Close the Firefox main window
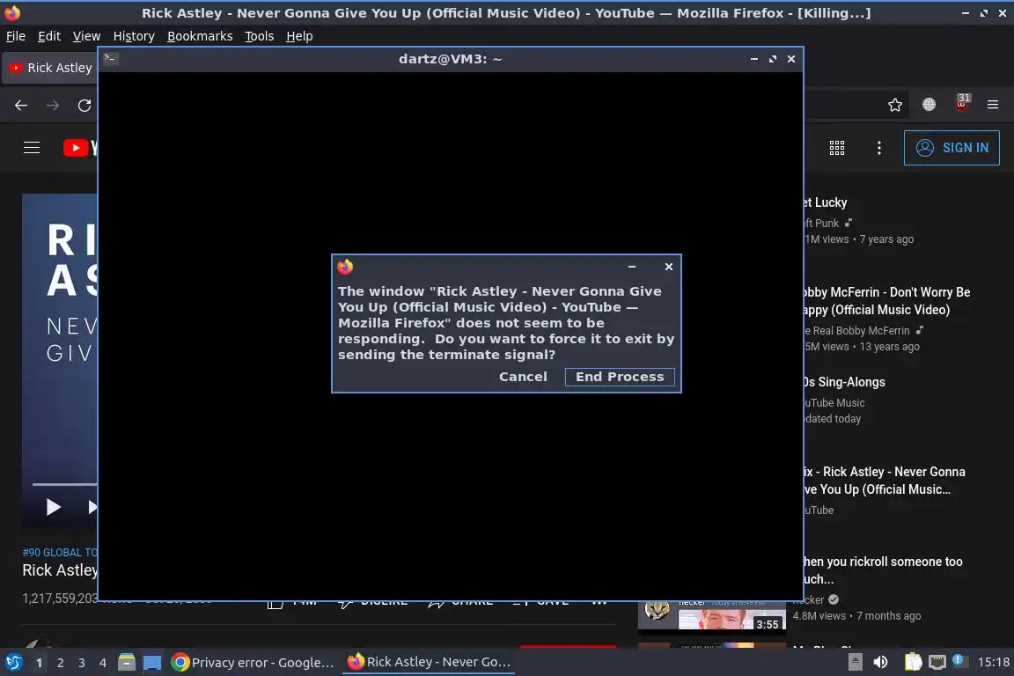This screenshot has width=1014, height=676. coord(1002,13)
